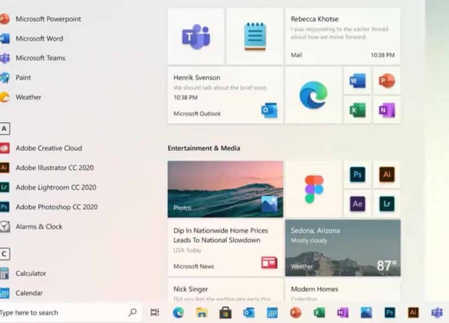Launch Adobe Illustrator CC 2020 from the list

(x=47, y=168)
